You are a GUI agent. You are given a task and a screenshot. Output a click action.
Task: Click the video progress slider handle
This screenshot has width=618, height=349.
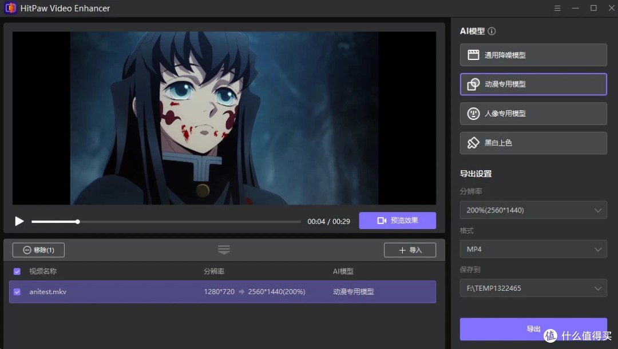(78, 222)
